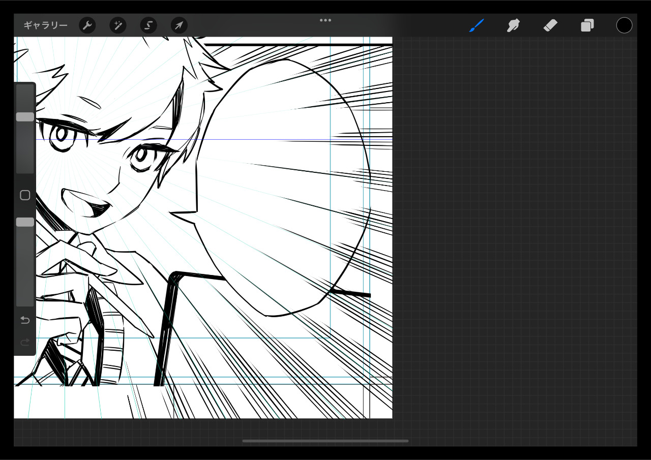Open the Actions wrench menu
Image resolution: width=651 pixels, height=460 pixels.
[87, 25]
